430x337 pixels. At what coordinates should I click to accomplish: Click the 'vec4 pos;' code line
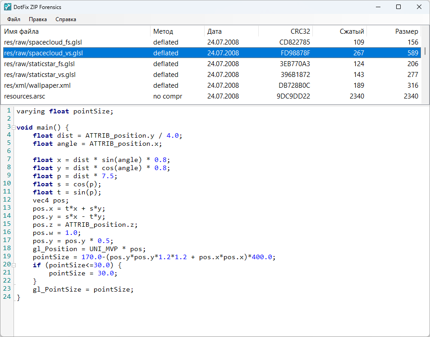[51, 200]
